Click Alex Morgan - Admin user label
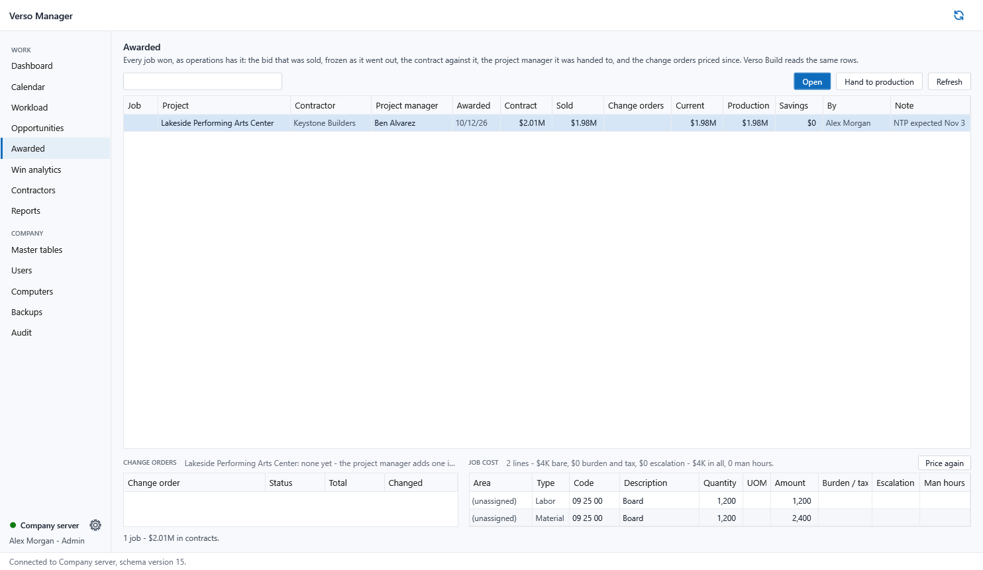This screenshot has height=570, width=983. pos(47,541)
